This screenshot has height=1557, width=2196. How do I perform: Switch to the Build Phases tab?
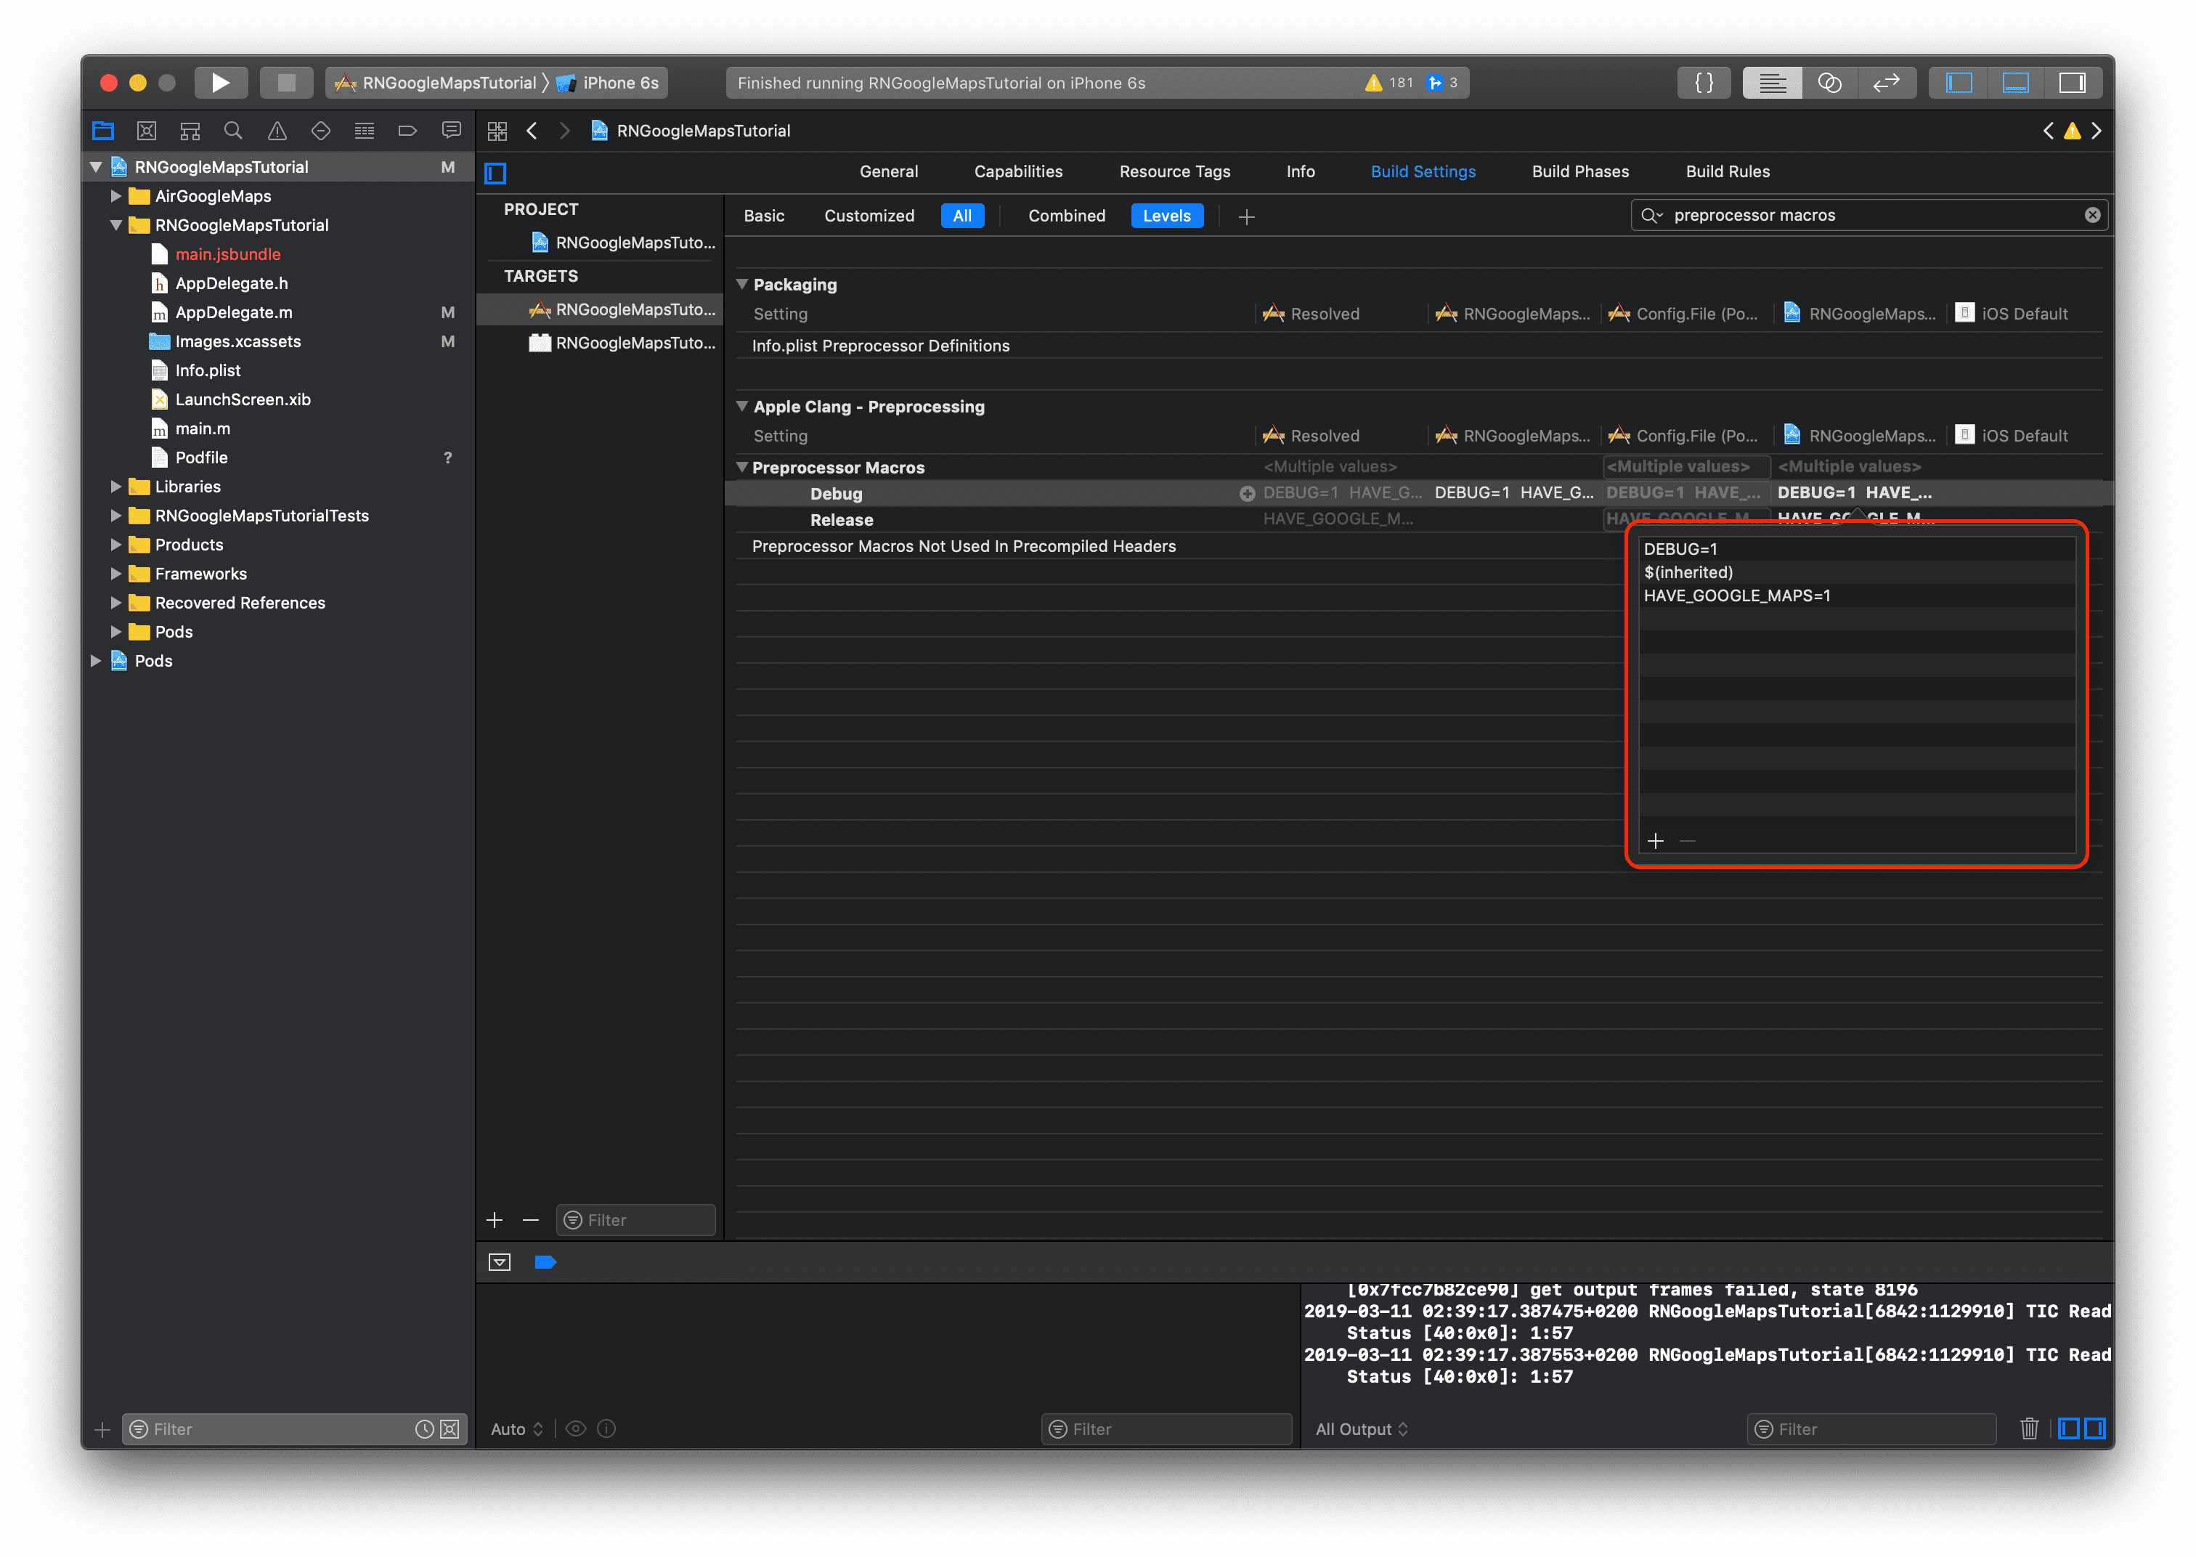[1579, 171]
